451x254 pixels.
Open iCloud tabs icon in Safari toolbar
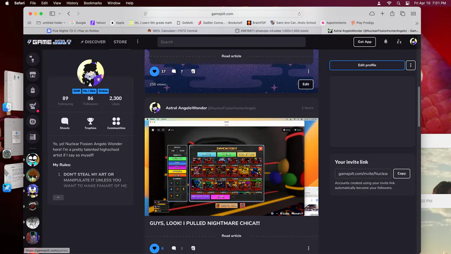372,14
